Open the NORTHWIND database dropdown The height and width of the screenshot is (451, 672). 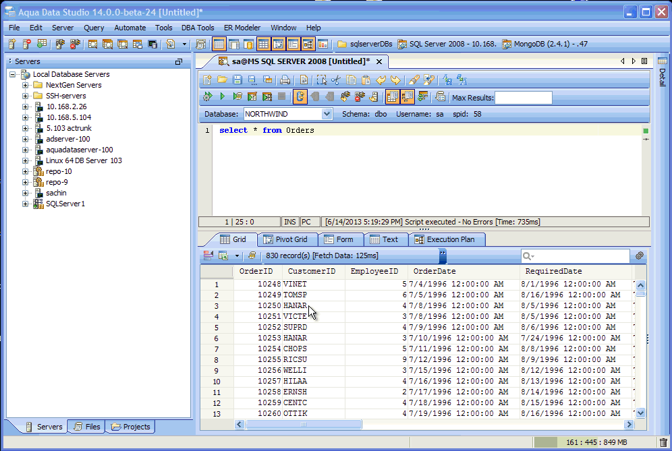327,114
